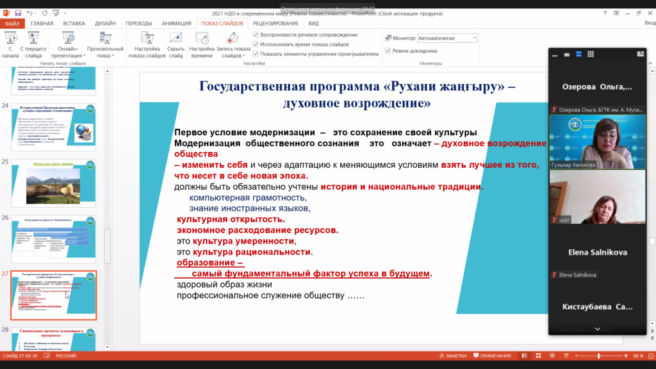Select slide 26 thumbnail
Image resolution: width=656 pixels, height=369 pixels.
pos(54,240)
